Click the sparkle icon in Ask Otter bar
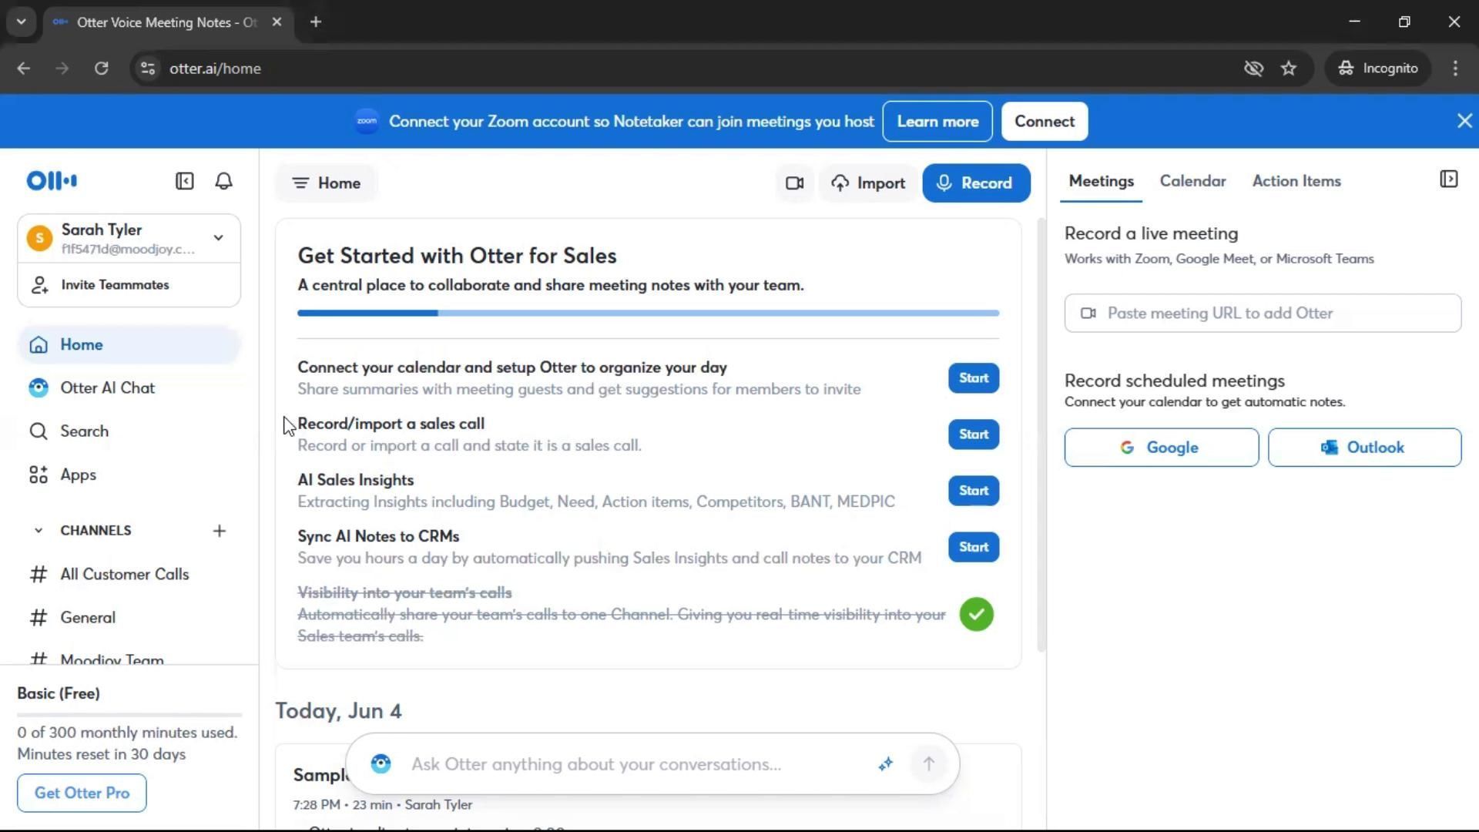This screenshot has width=1479, height=832. 885,763
